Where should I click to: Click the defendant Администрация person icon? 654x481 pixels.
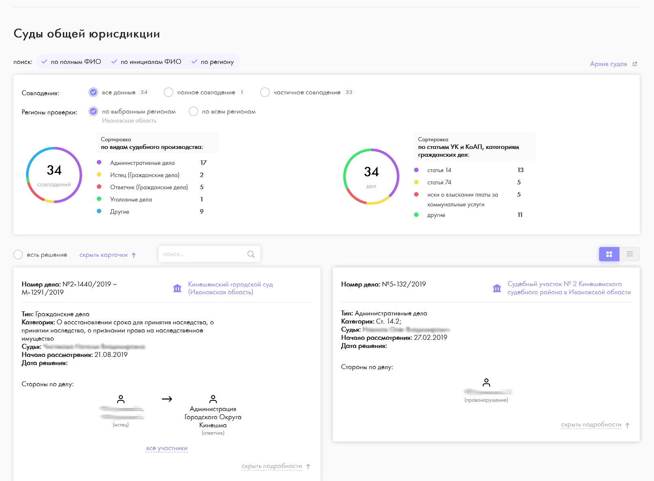click(x=213, y=399)
